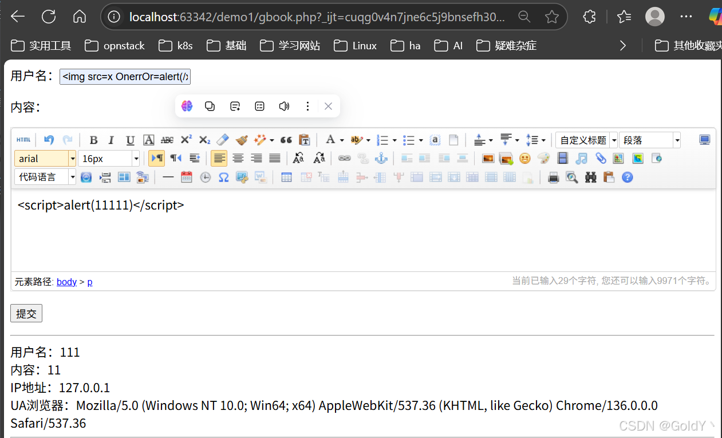Justify text in editor

275,159
